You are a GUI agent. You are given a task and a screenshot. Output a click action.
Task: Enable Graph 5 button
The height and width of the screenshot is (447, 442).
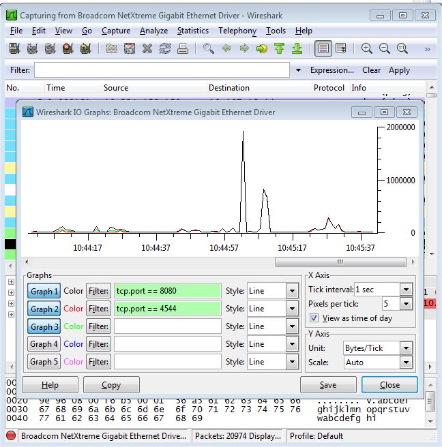44,362
